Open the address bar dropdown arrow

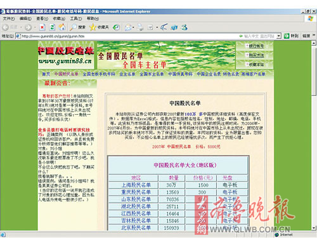[x=279, y=36]
